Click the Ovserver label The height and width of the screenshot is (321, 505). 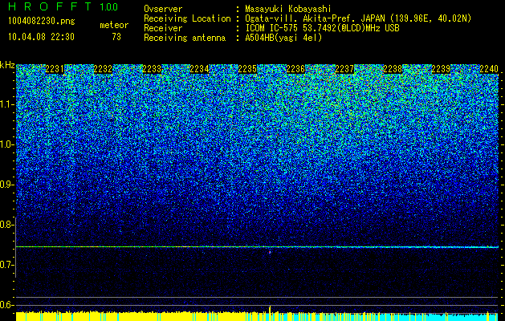(x=163, y=9)
